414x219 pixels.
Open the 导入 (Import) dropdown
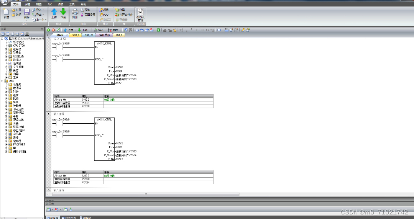pyautogui.click(x=38, y=10)
